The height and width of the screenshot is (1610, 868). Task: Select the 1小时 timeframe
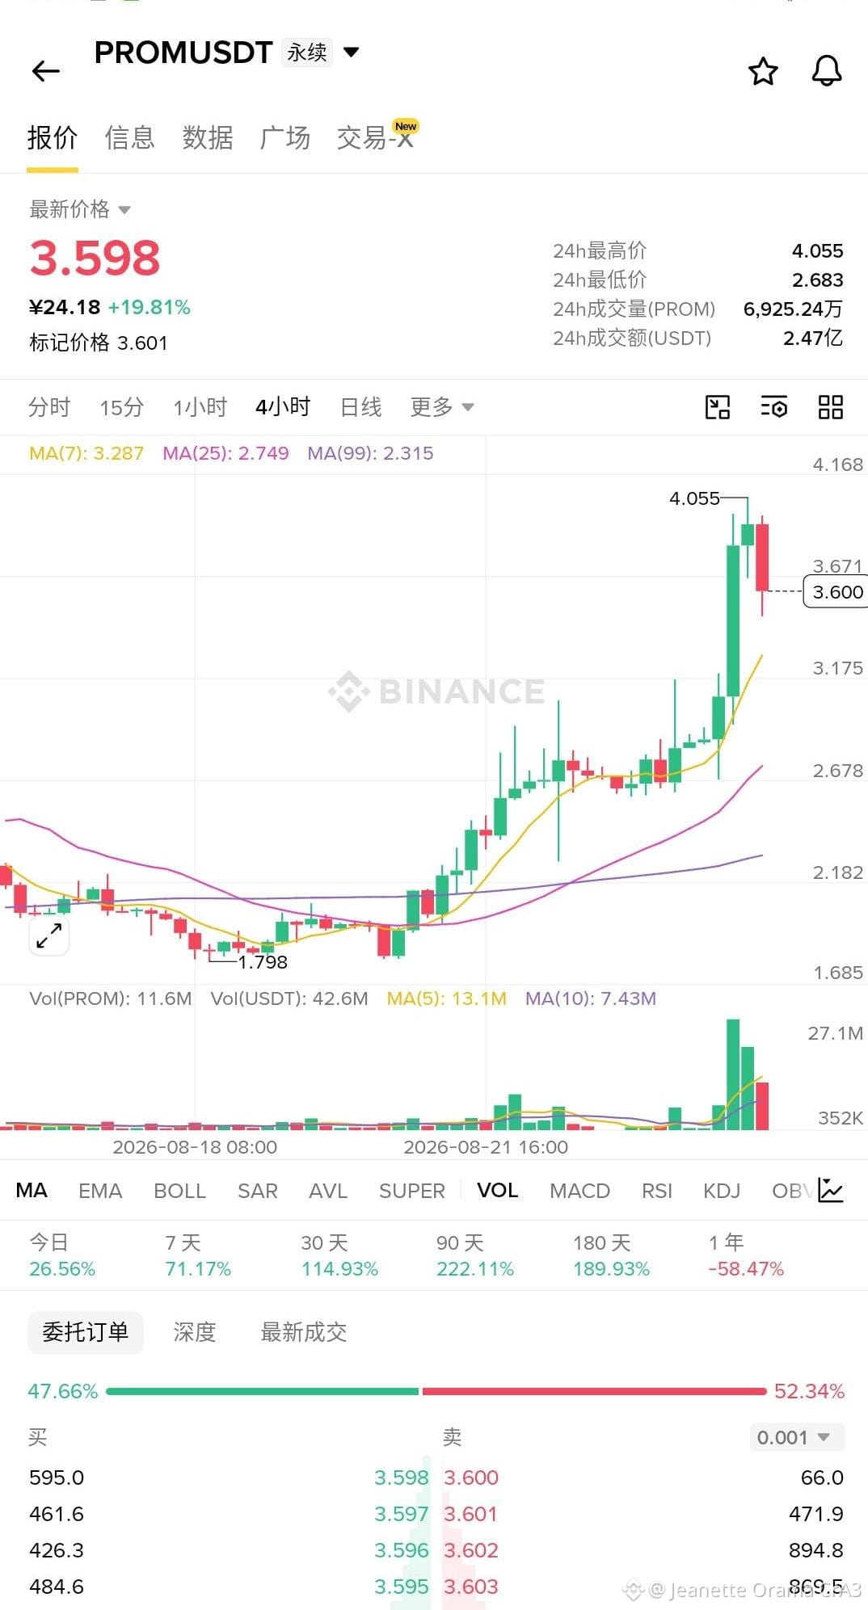200,407
